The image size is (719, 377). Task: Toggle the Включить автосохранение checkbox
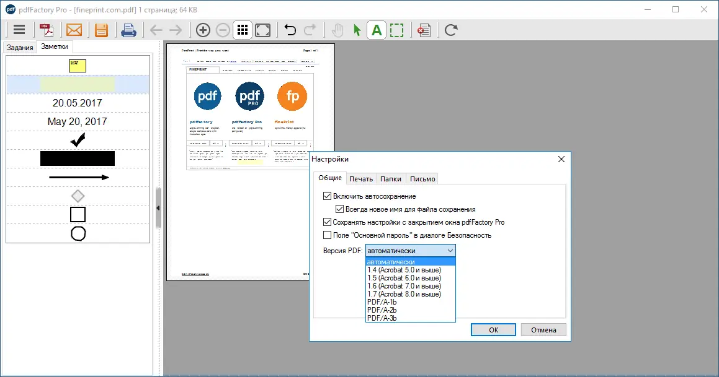click(327, 196)
